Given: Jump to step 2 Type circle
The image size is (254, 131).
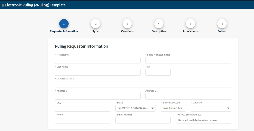Looking at the screenshot, I should (x=96, y=24).
